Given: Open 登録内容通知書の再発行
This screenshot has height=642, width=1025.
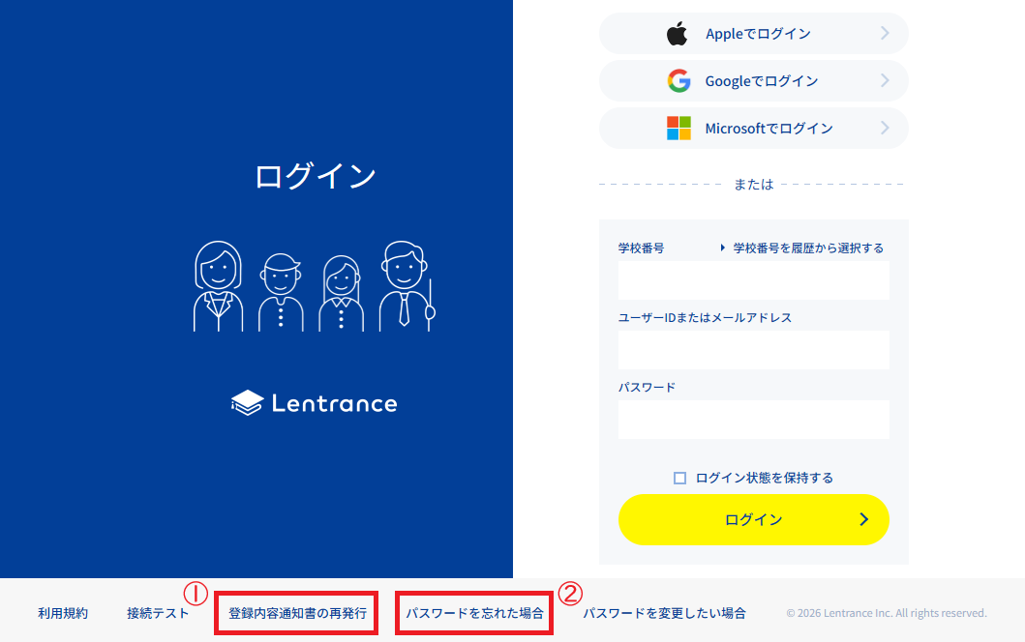Looking at the screenshot, I should click(x=295, y=612).
